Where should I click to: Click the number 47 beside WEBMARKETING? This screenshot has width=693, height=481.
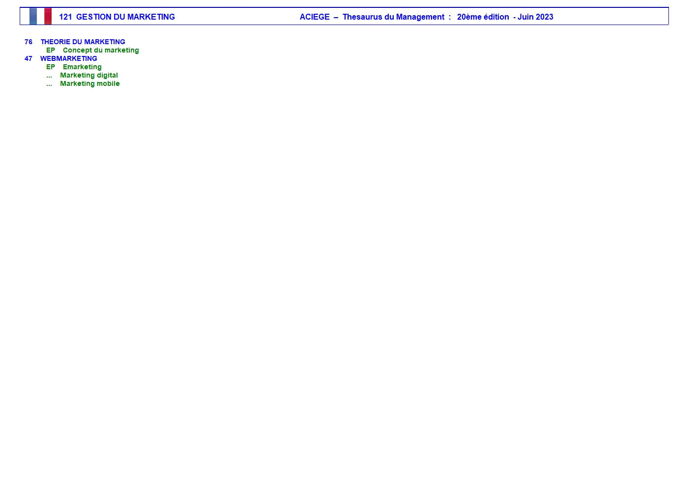point(29,58)
